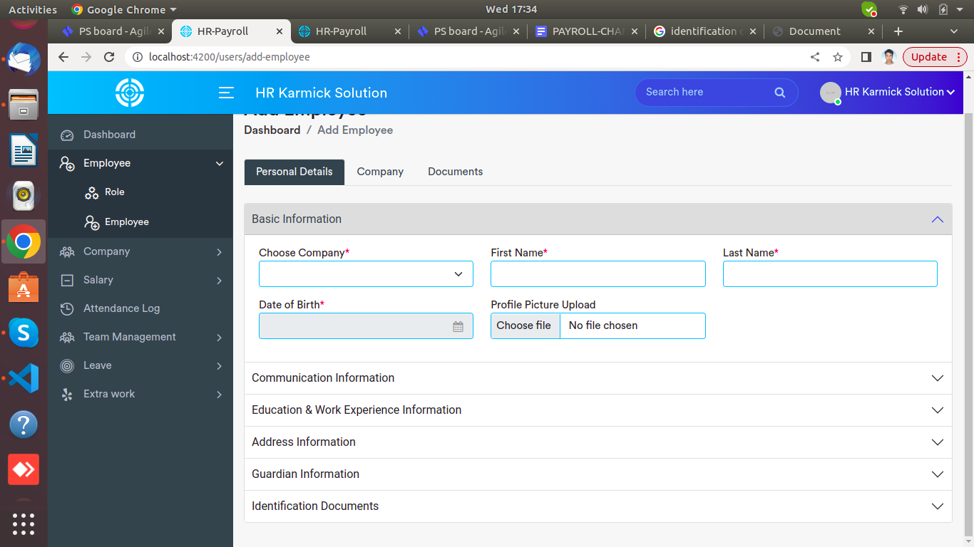Open the Choose Company dropdown
This screenshot has height=547, width=974.
pyautogui.click(x=366, y=274)
